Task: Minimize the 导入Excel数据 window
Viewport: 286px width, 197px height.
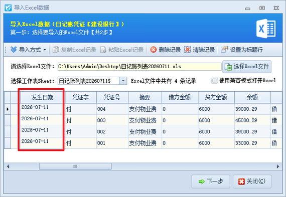Action: [247, 8]
